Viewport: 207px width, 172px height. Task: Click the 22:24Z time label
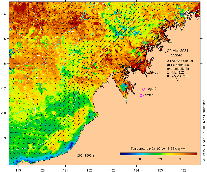(177, 55)
